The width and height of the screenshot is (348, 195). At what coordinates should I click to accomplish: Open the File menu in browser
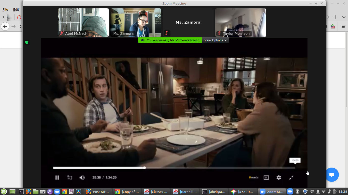[5, 9]
